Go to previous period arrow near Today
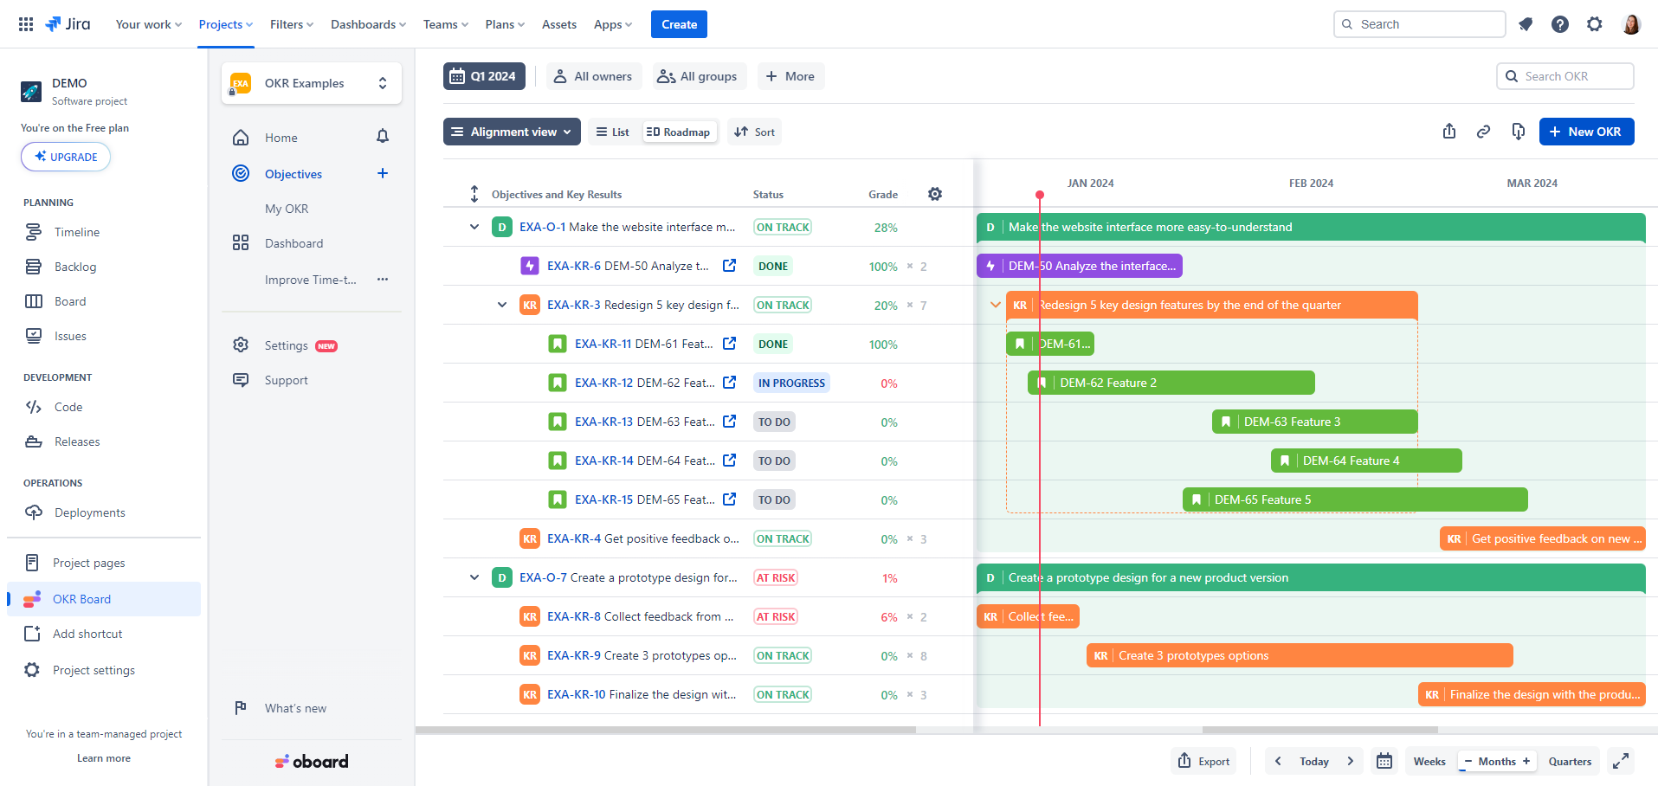The width and height of the screenshot is (1658, 786). coord(1278,761)
